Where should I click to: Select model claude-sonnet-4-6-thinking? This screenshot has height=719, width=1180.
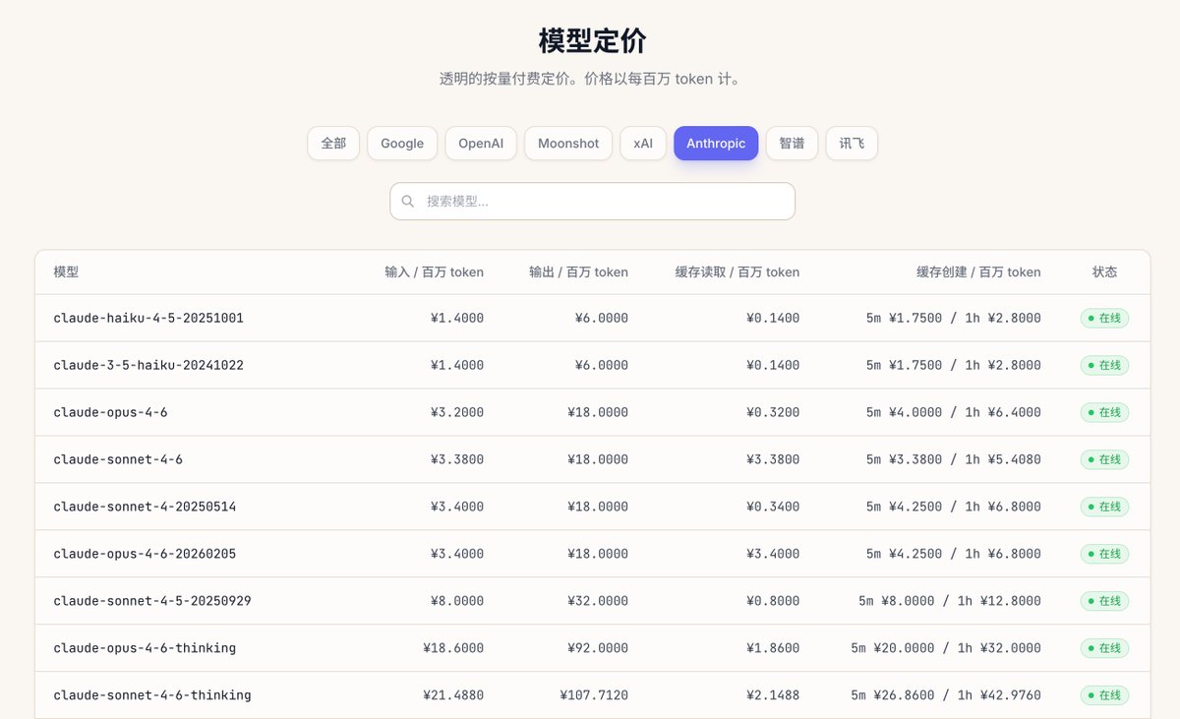pyautogui.click(x=152, y=695)
